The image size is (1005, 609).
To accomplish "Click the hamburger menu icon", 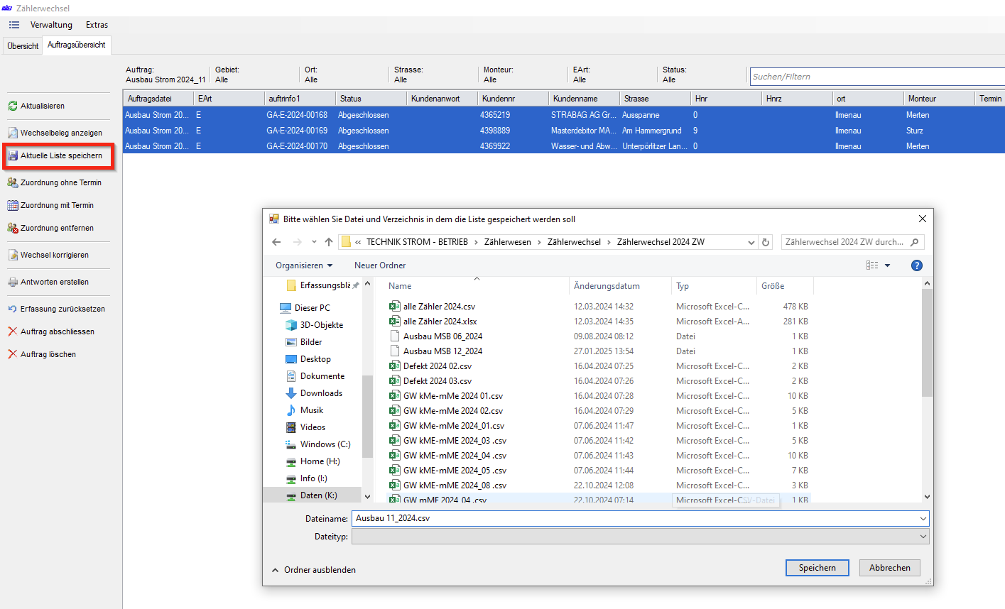I will click(x=14, y=25).
